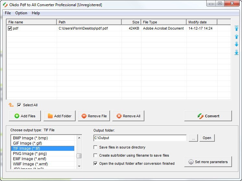
Task: Disable Open the output folder after conversion
Action: tap(95, 163)
